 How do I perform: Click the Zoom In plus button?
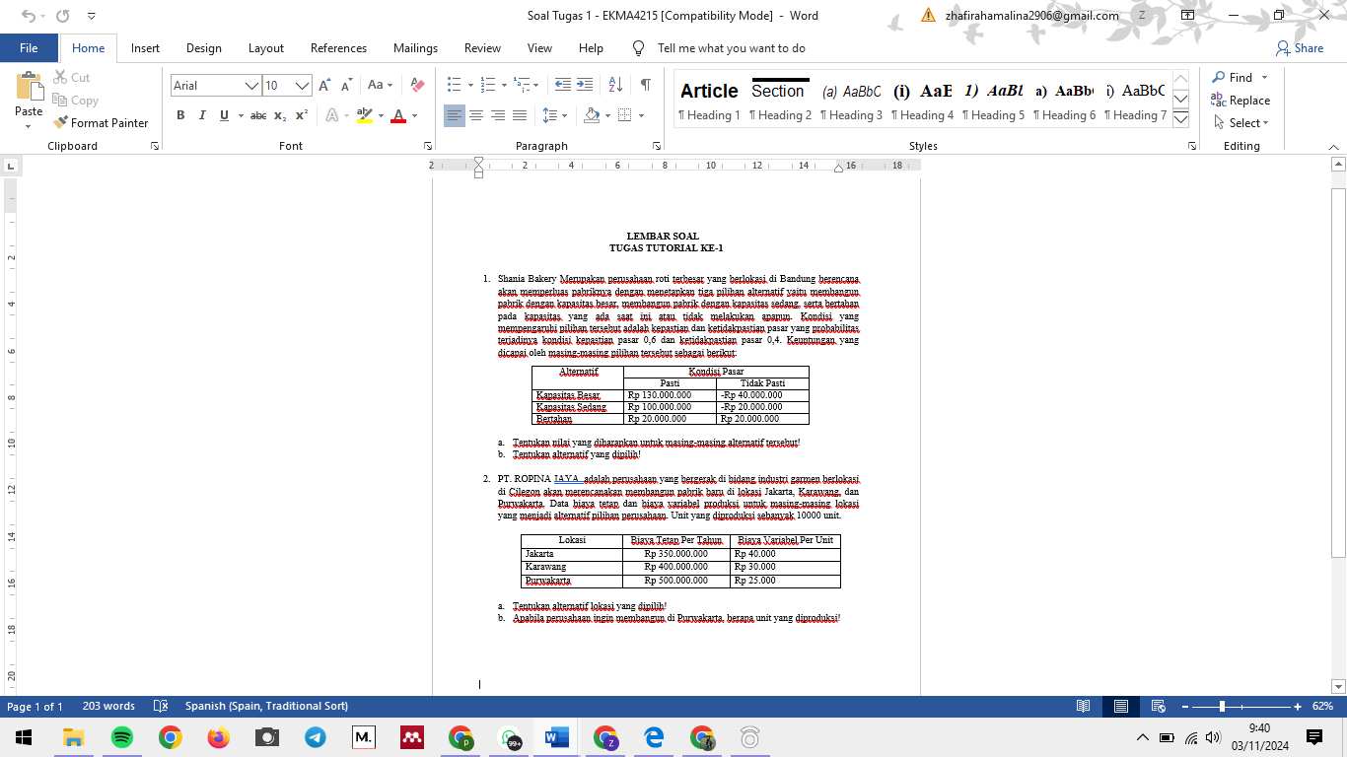(x=1298, y=707)
